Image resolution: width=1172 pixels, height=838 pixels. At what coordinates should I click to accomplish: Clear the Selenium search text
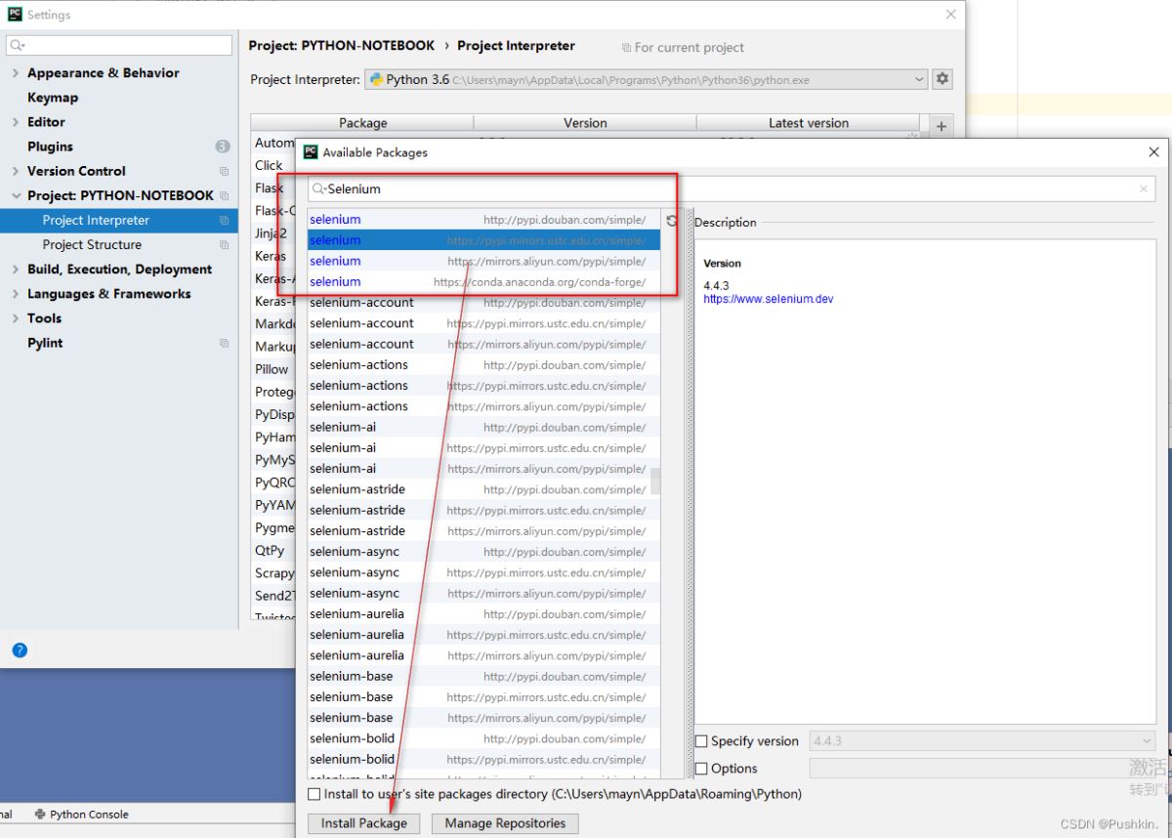[x=1144, y=189]
